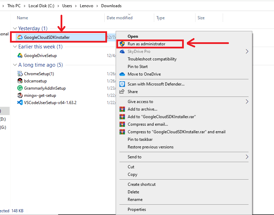Click the shield icon beside Run as administrator
This screenshot has height=215, width=274.
122,44
